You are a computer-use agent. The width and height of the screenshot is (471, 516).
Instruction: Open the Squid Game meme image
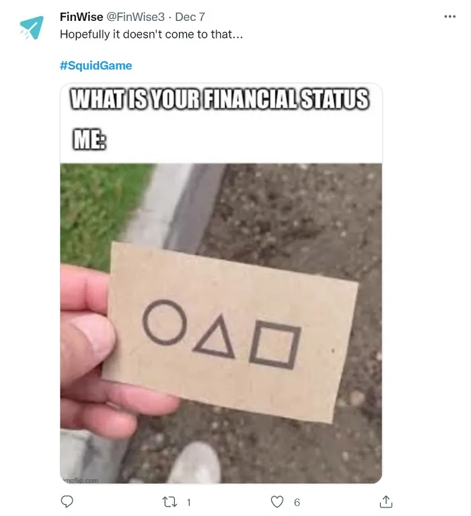click(x=221, y=283)
